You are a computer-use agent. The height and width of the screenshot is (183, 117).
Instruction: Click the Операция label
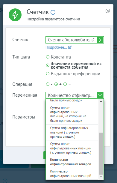pos(22,84)
